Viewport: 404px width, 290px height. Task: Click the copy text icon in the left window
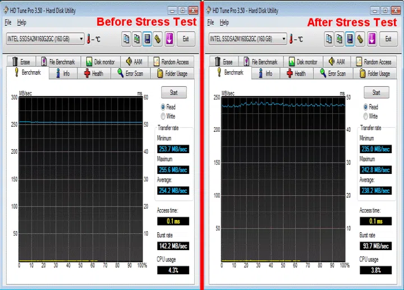[x=126, y=39]
